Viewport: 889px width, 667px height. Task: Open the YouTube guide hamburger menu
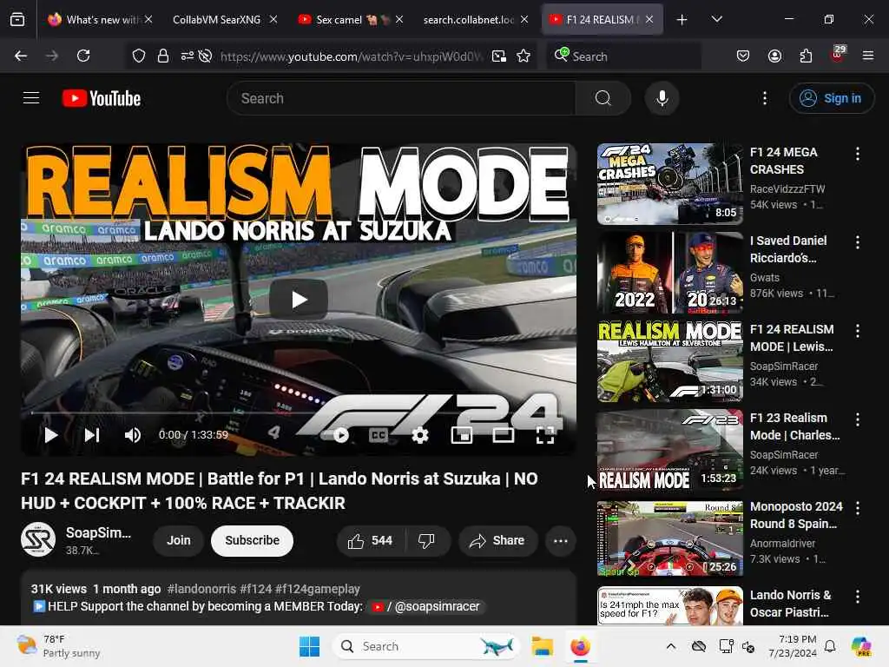[x=31, y=98]
